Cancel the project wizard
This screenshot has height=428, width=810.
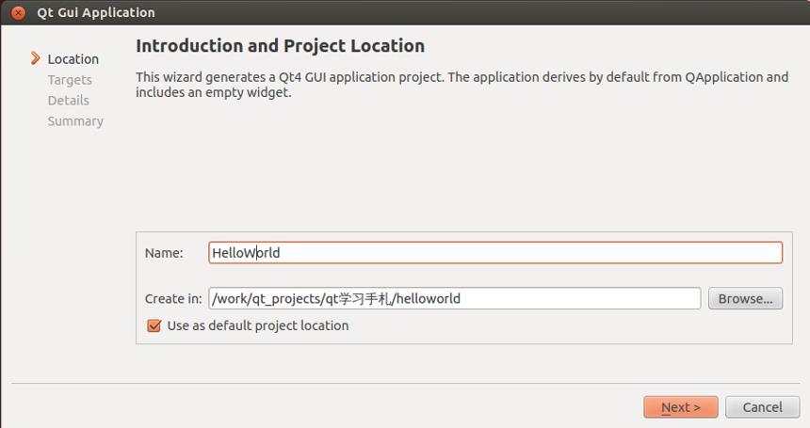(x=763, y=407)
